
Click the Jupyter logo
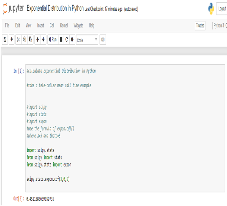13,8
